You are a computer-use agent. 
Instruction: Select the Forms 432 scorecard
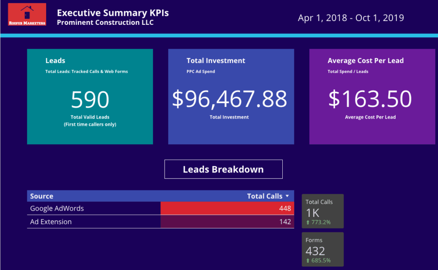[x=322, y=249]
